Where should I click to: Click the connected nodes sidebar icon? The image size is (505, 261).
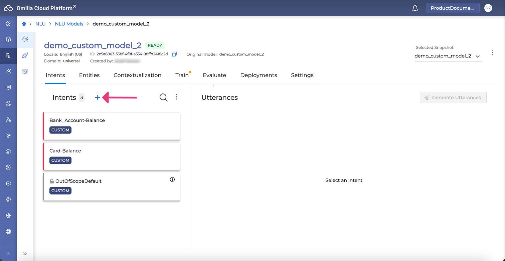pos(8,119)
